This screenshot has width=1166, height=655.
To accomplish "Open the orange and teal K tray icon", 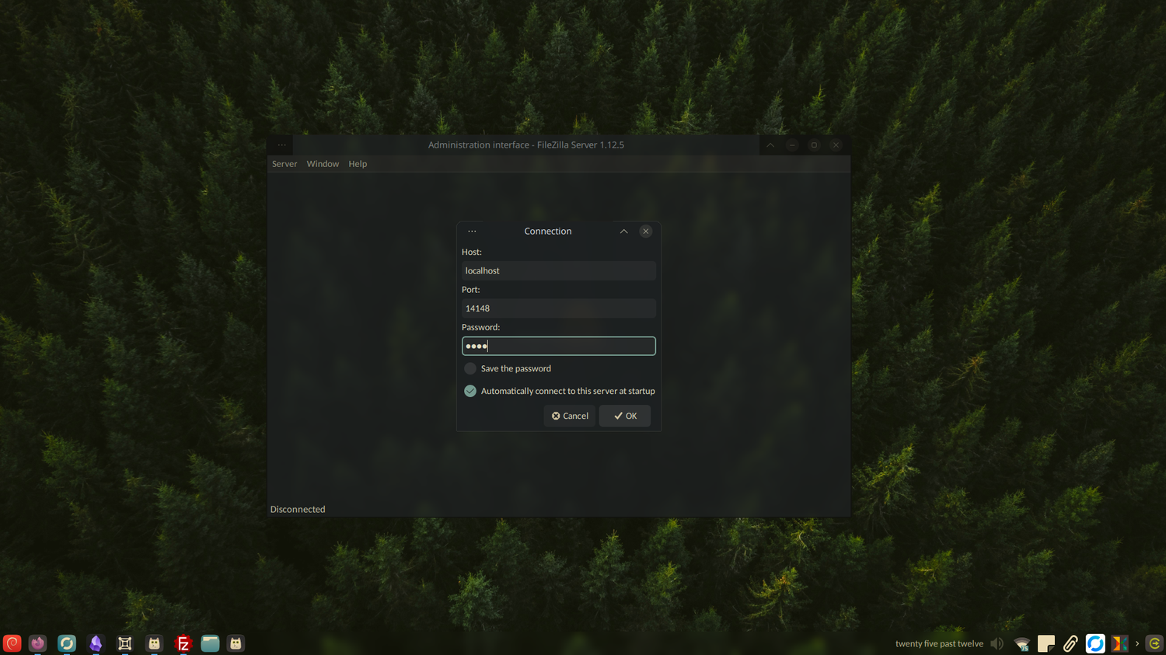I will pos(1119,643).
